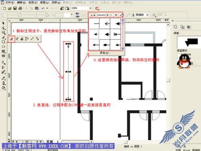Pick the bar-and-arrow arrowhead option
201x151 pixels.
[x=115, y=34]
